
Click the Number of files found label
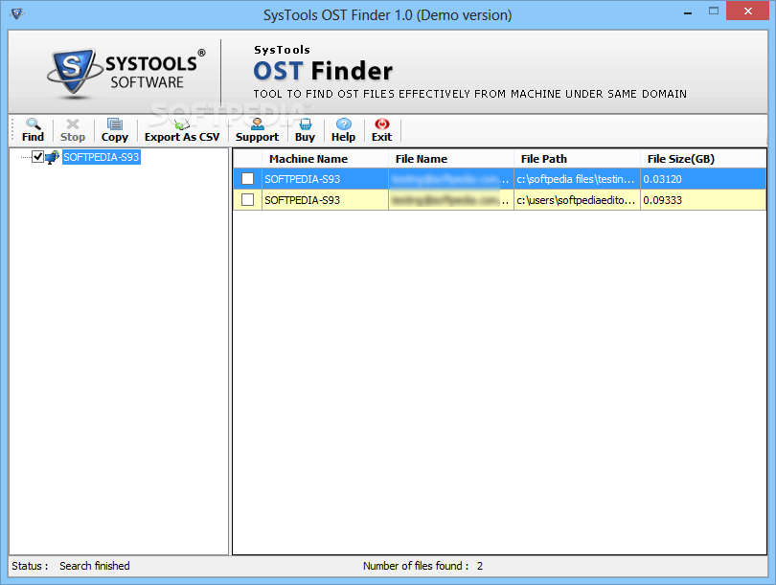coord(416,566)
